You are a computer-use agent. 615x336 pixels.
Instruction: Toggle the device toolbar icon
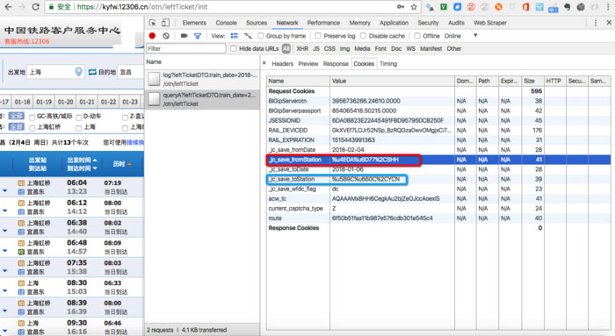point(166,23)
